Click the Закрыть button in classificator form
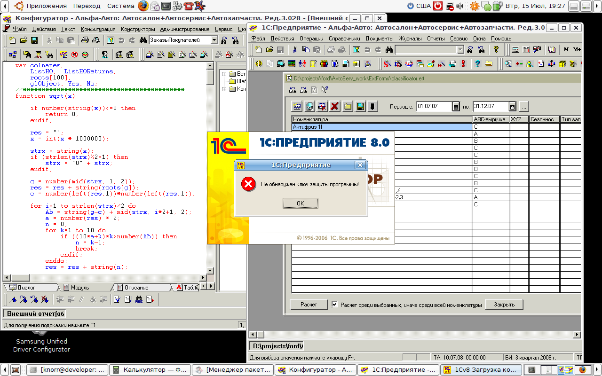The width and height of the screenshot is (602, 376). pyautogui.click(x=504, y=305)
